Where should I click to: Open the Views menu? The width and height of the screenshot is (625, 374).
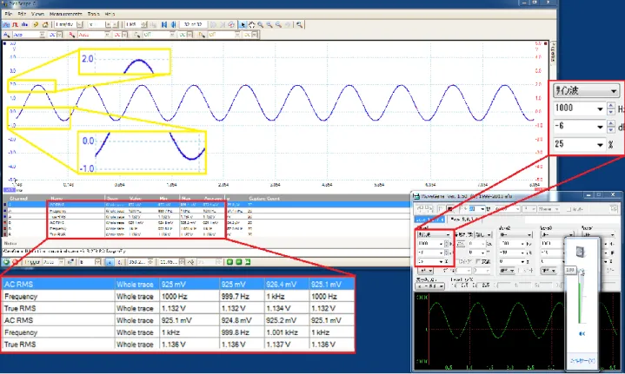coord(37,14)
